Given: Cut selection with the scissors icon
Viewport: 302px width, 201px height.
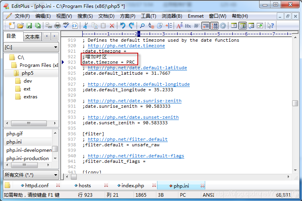Looking at the screenshot, I should [x=85, y=26].
